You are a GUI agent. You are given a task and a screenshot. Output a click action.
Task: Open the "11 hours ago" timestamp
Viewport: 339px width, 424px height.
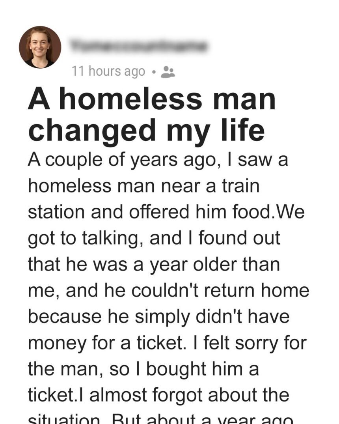tap(108, 71)
